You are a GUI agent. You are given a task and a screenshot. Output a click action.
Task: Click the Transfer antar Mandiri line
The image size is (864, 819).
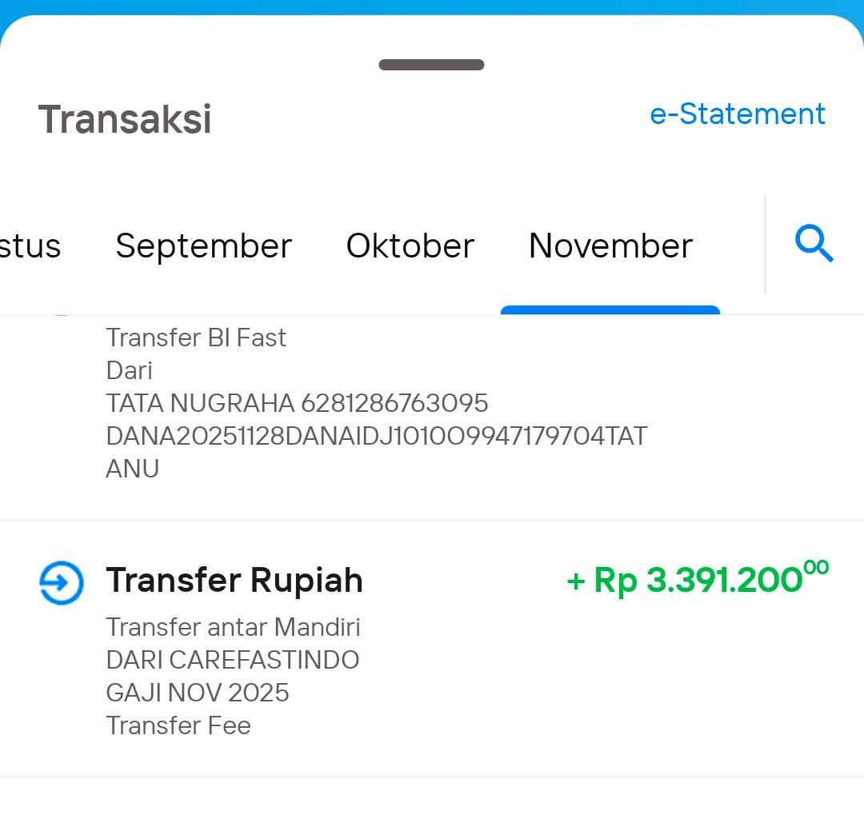pyautogui.click(x=233, y=627)
